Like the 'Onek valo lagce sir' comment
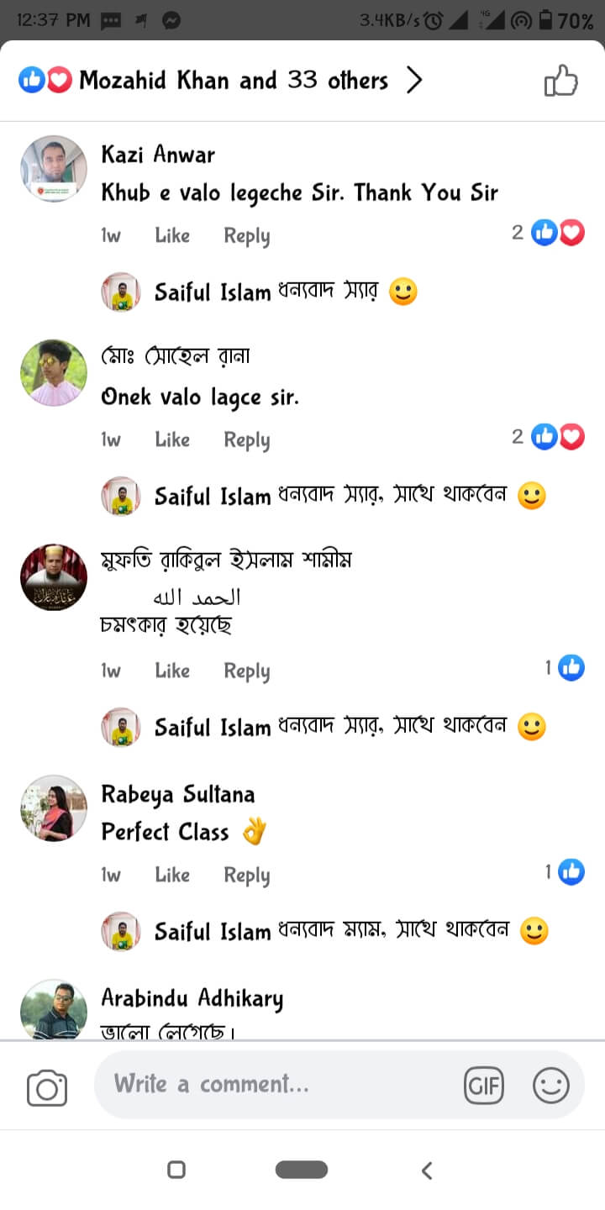 coord(172,439)
